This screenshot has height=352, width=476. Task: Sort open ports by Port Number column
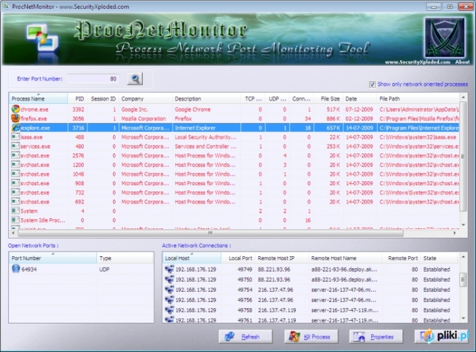coord(53,258)
